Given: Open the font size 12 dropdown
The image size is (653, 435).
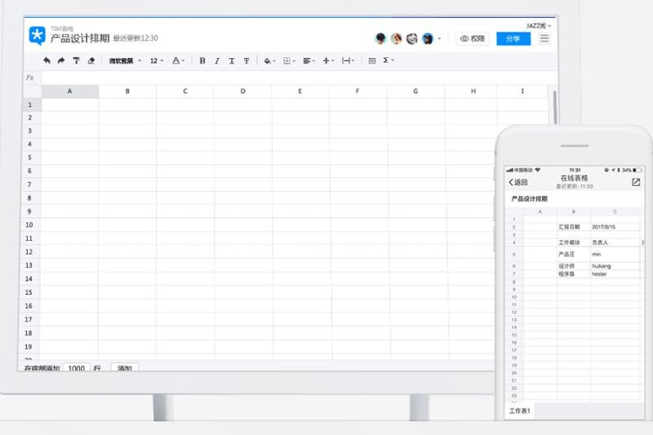Looking at the screenshot, I should [157, 60].
